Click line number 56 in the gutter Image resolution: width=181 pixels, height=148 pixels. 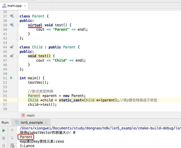5,100
